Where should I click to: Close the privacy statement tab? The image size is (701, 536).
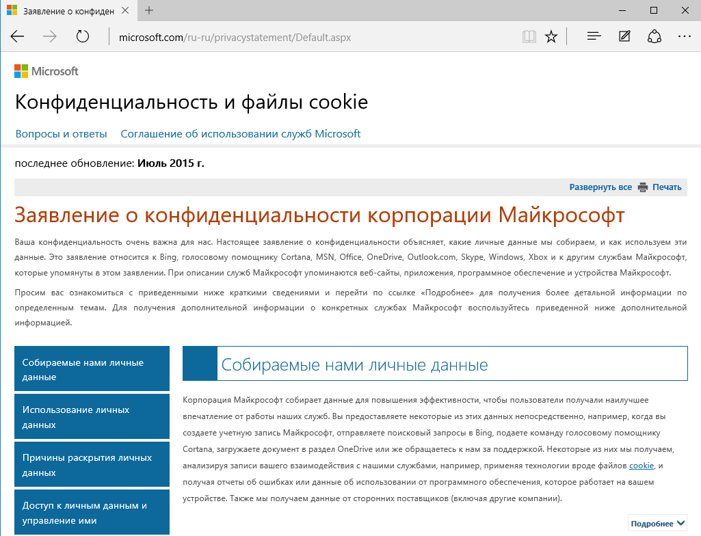[125, 10]
